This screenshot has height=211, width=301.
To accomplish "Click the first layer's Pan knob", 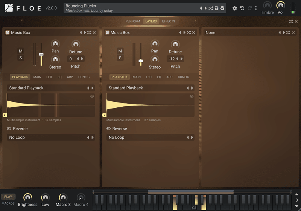I will coord(55,44).
